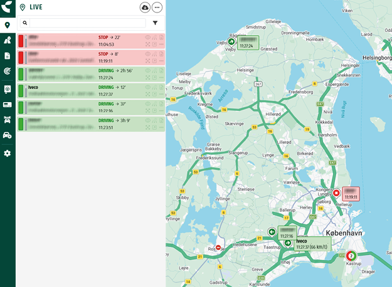Open more options for the 11:27:24 row
The image size is (392, 287).
161,78
